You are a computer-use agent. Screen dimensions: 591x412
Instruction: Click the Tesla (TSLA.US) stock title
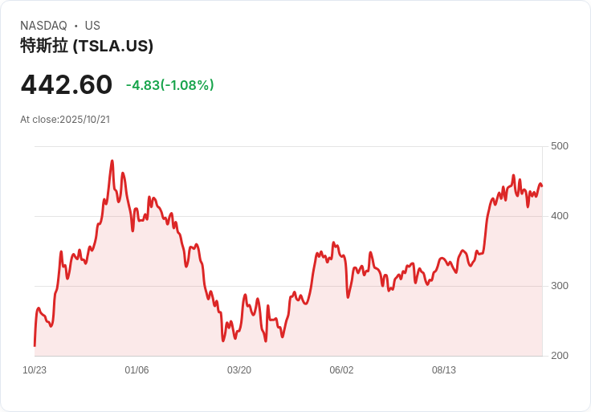coord(87,46)
